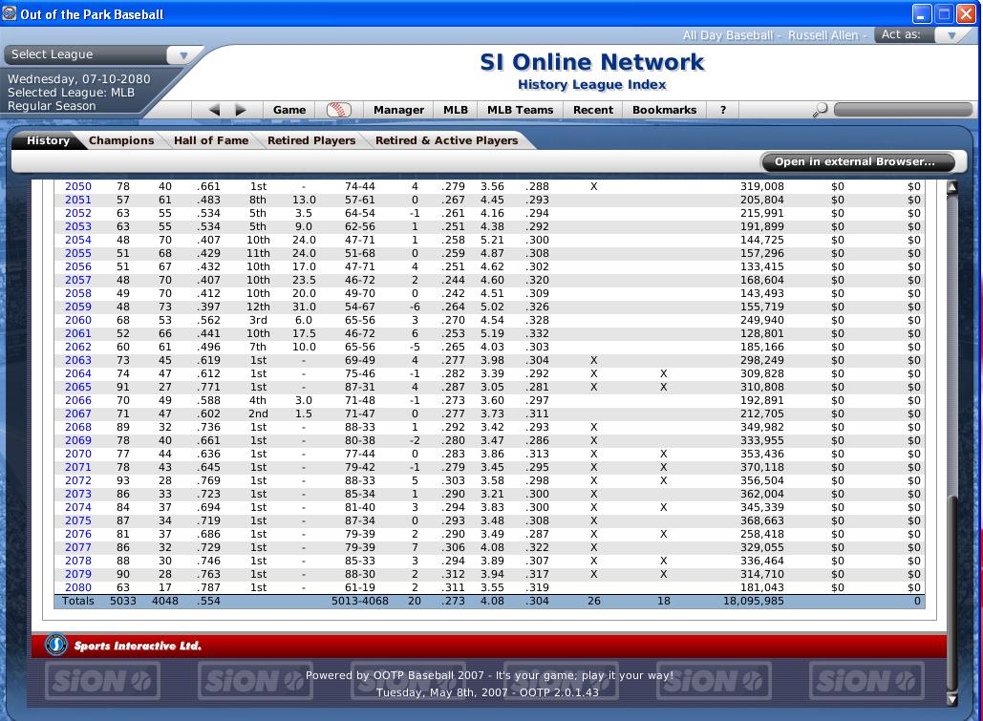Viewport: 983px width, 721px height.
Task: Open the Bookmarks menu
Action: 665,110
